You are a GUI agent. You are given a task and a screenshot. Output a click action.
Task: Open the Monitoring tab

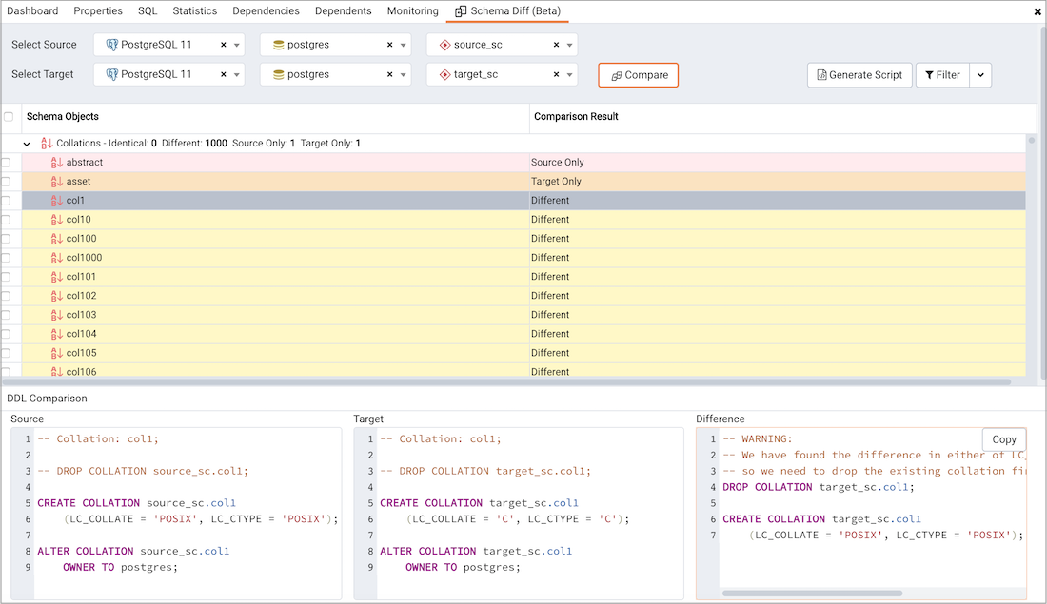point(413,11)
